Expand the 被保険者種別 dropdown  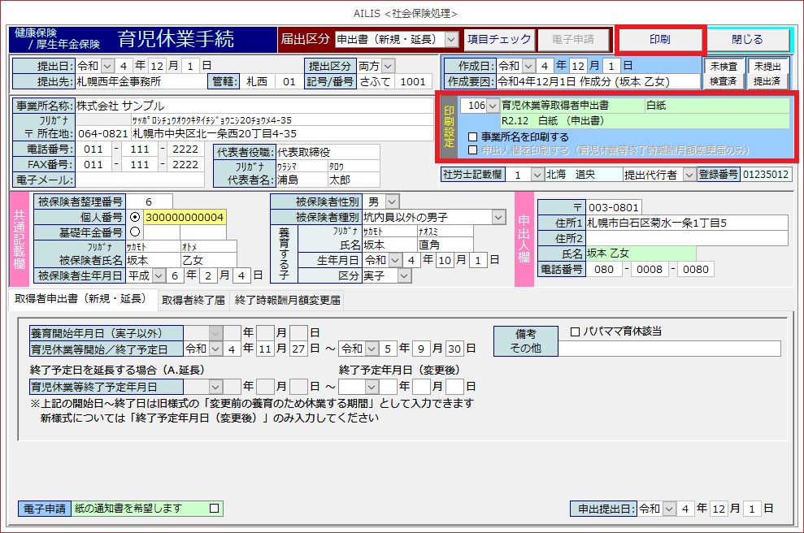(498, 217)
